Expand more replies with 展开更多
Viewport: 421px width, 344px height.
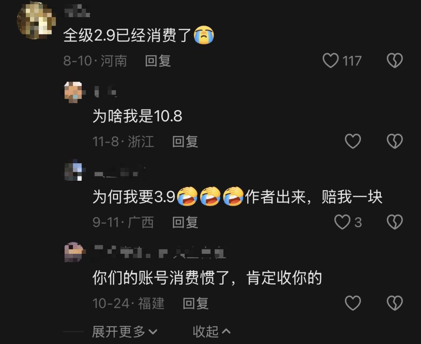click(125, 332)
